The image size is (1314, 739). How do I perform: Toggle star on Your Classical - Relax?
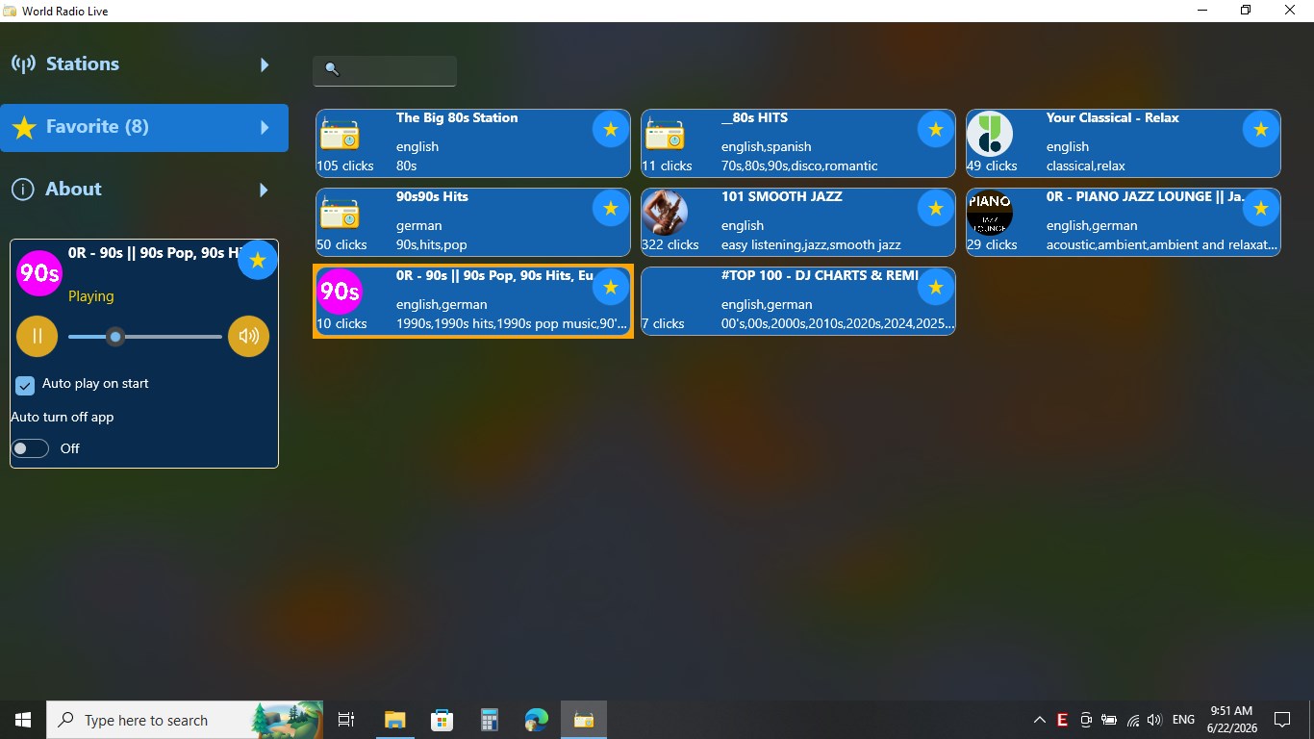[x=1260, y=129]
